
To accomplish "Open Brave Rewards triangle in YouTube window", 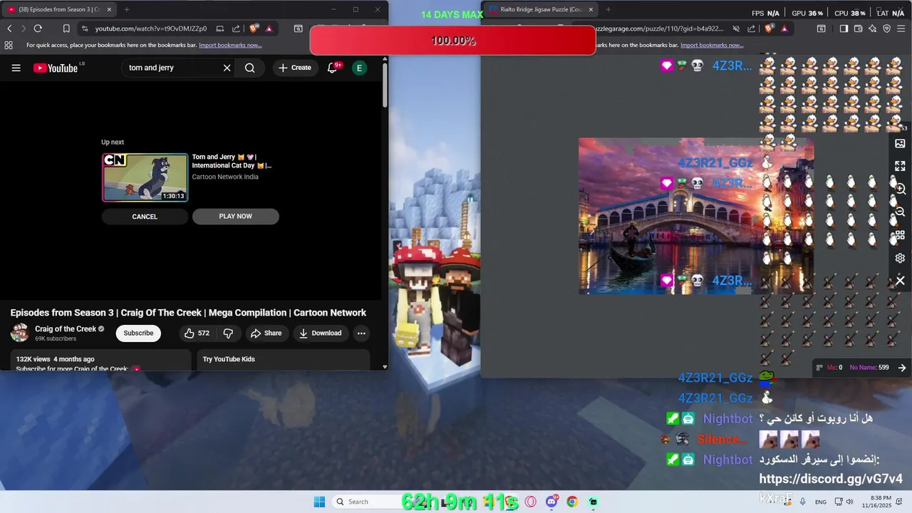I will pyautogui.click(x=269, y=28).
